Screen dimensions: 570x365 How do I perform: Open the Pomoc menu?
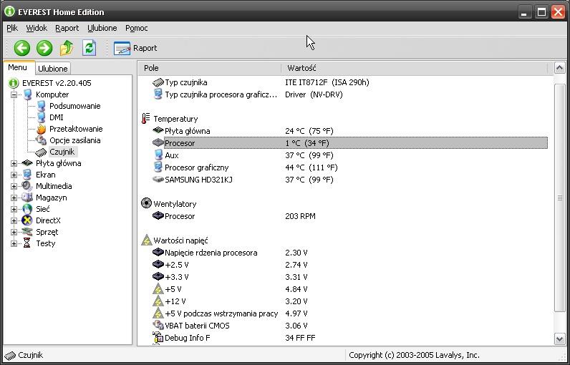click(x=136, y=28)
